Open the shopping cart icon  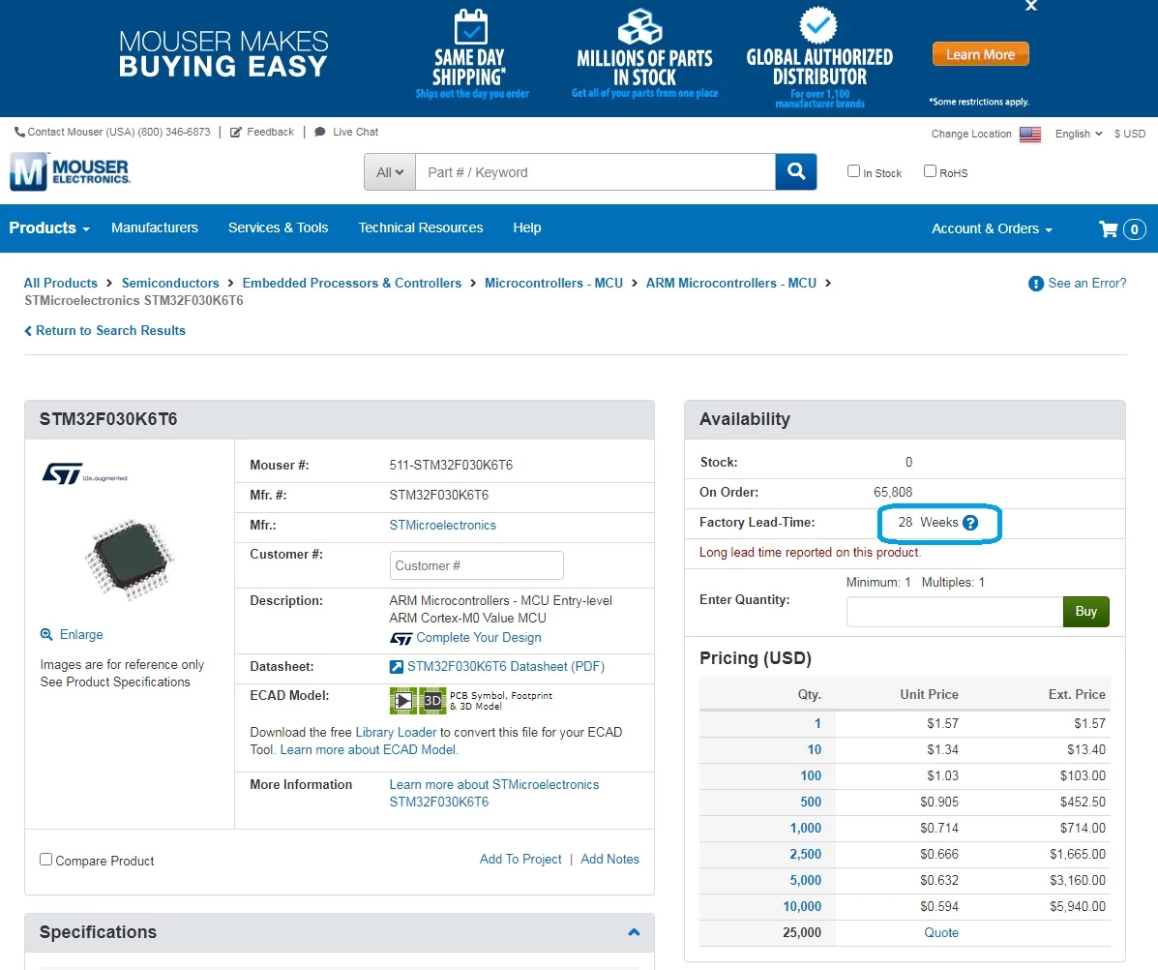[1109, 229]
